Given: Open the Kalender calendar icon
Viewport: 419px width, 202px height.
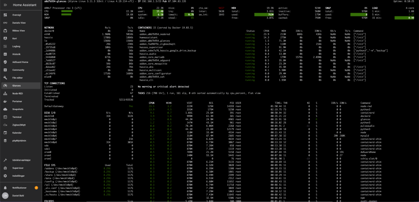Looking at the screenshot, I should click(x=5, y=133).
